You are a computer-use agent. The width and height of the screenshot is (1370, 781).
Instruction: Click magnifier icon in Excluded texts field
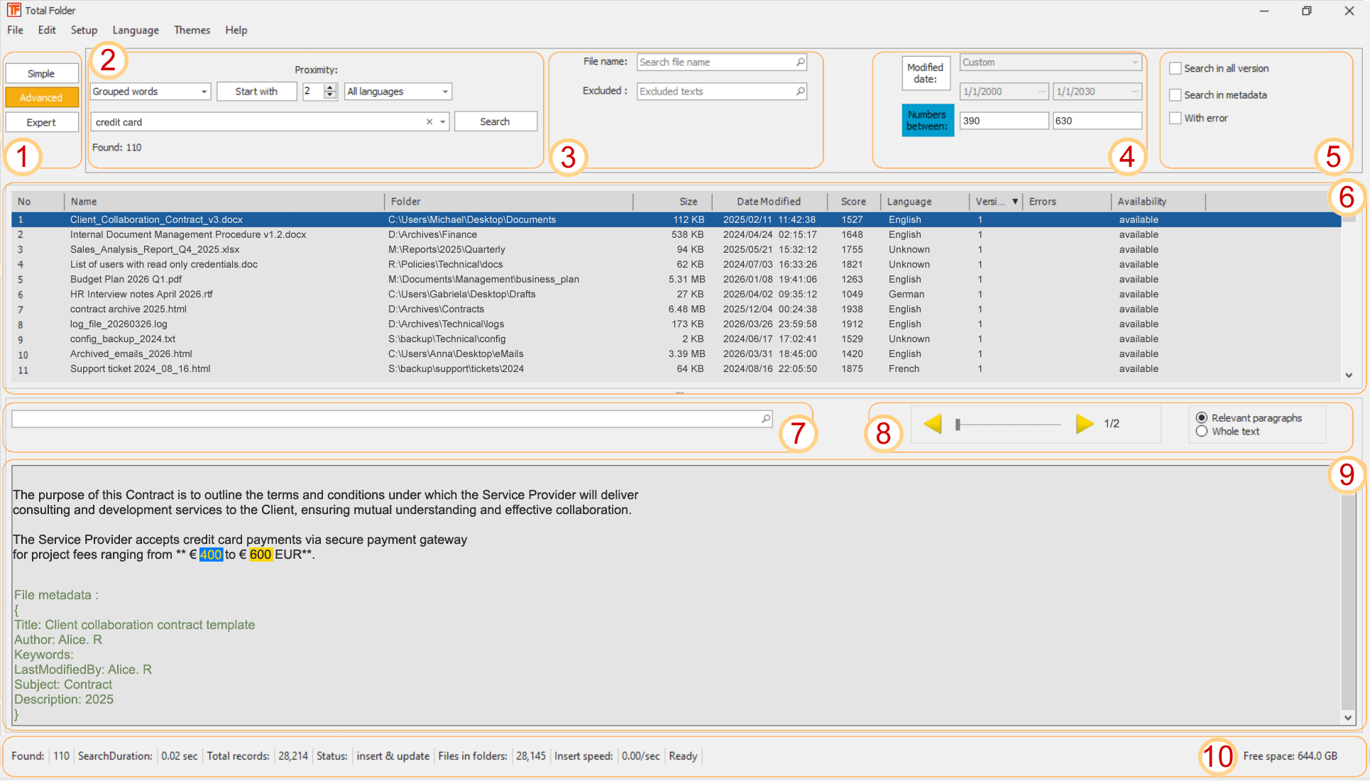click(800, 92)
